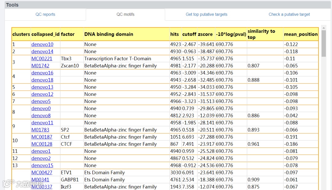This screenshot has width=332, height=190.
Task: Go to Check a putative target tab
Action: pyautogui.click(x=289, y=14)
